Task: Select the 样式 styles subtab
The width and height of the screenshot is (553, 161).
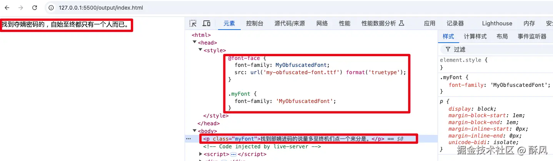Action: coord(448,37)
